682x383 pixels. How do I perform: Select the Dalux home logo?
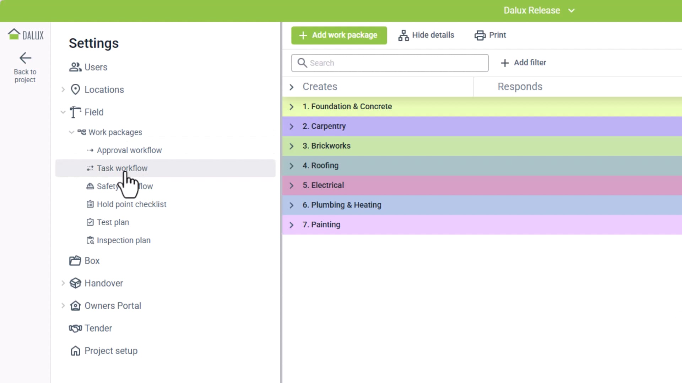click(x=25, y=34)
